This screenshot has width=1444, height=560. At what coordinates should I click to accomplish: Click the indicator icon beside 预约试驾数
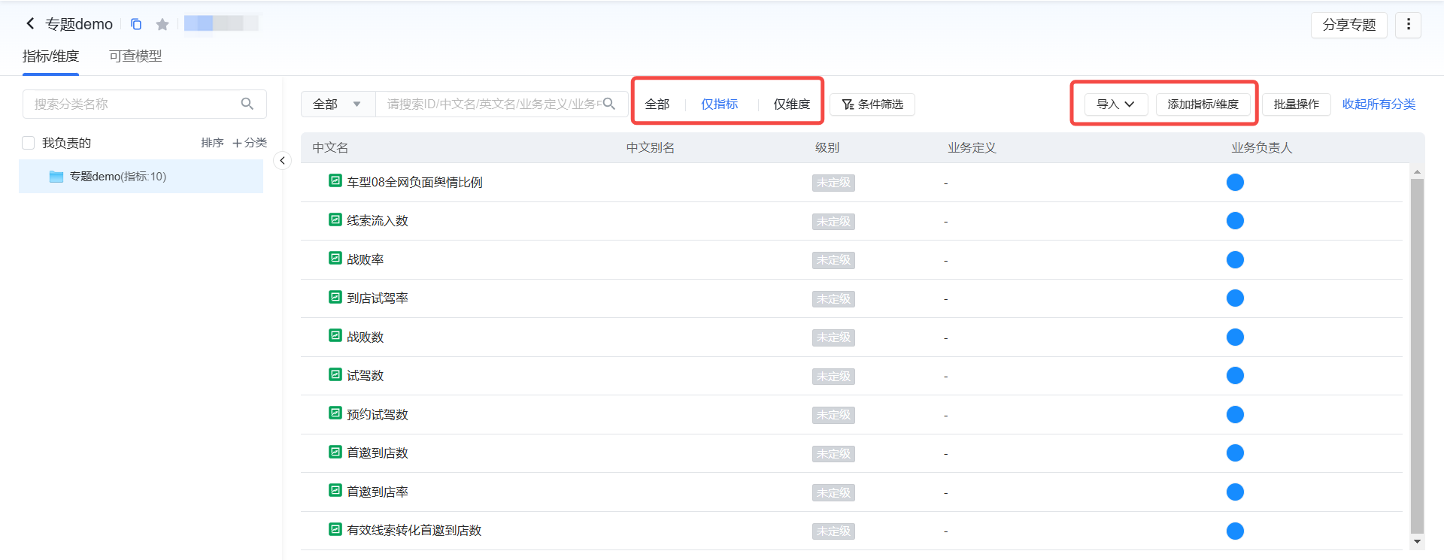coord(335,413)
